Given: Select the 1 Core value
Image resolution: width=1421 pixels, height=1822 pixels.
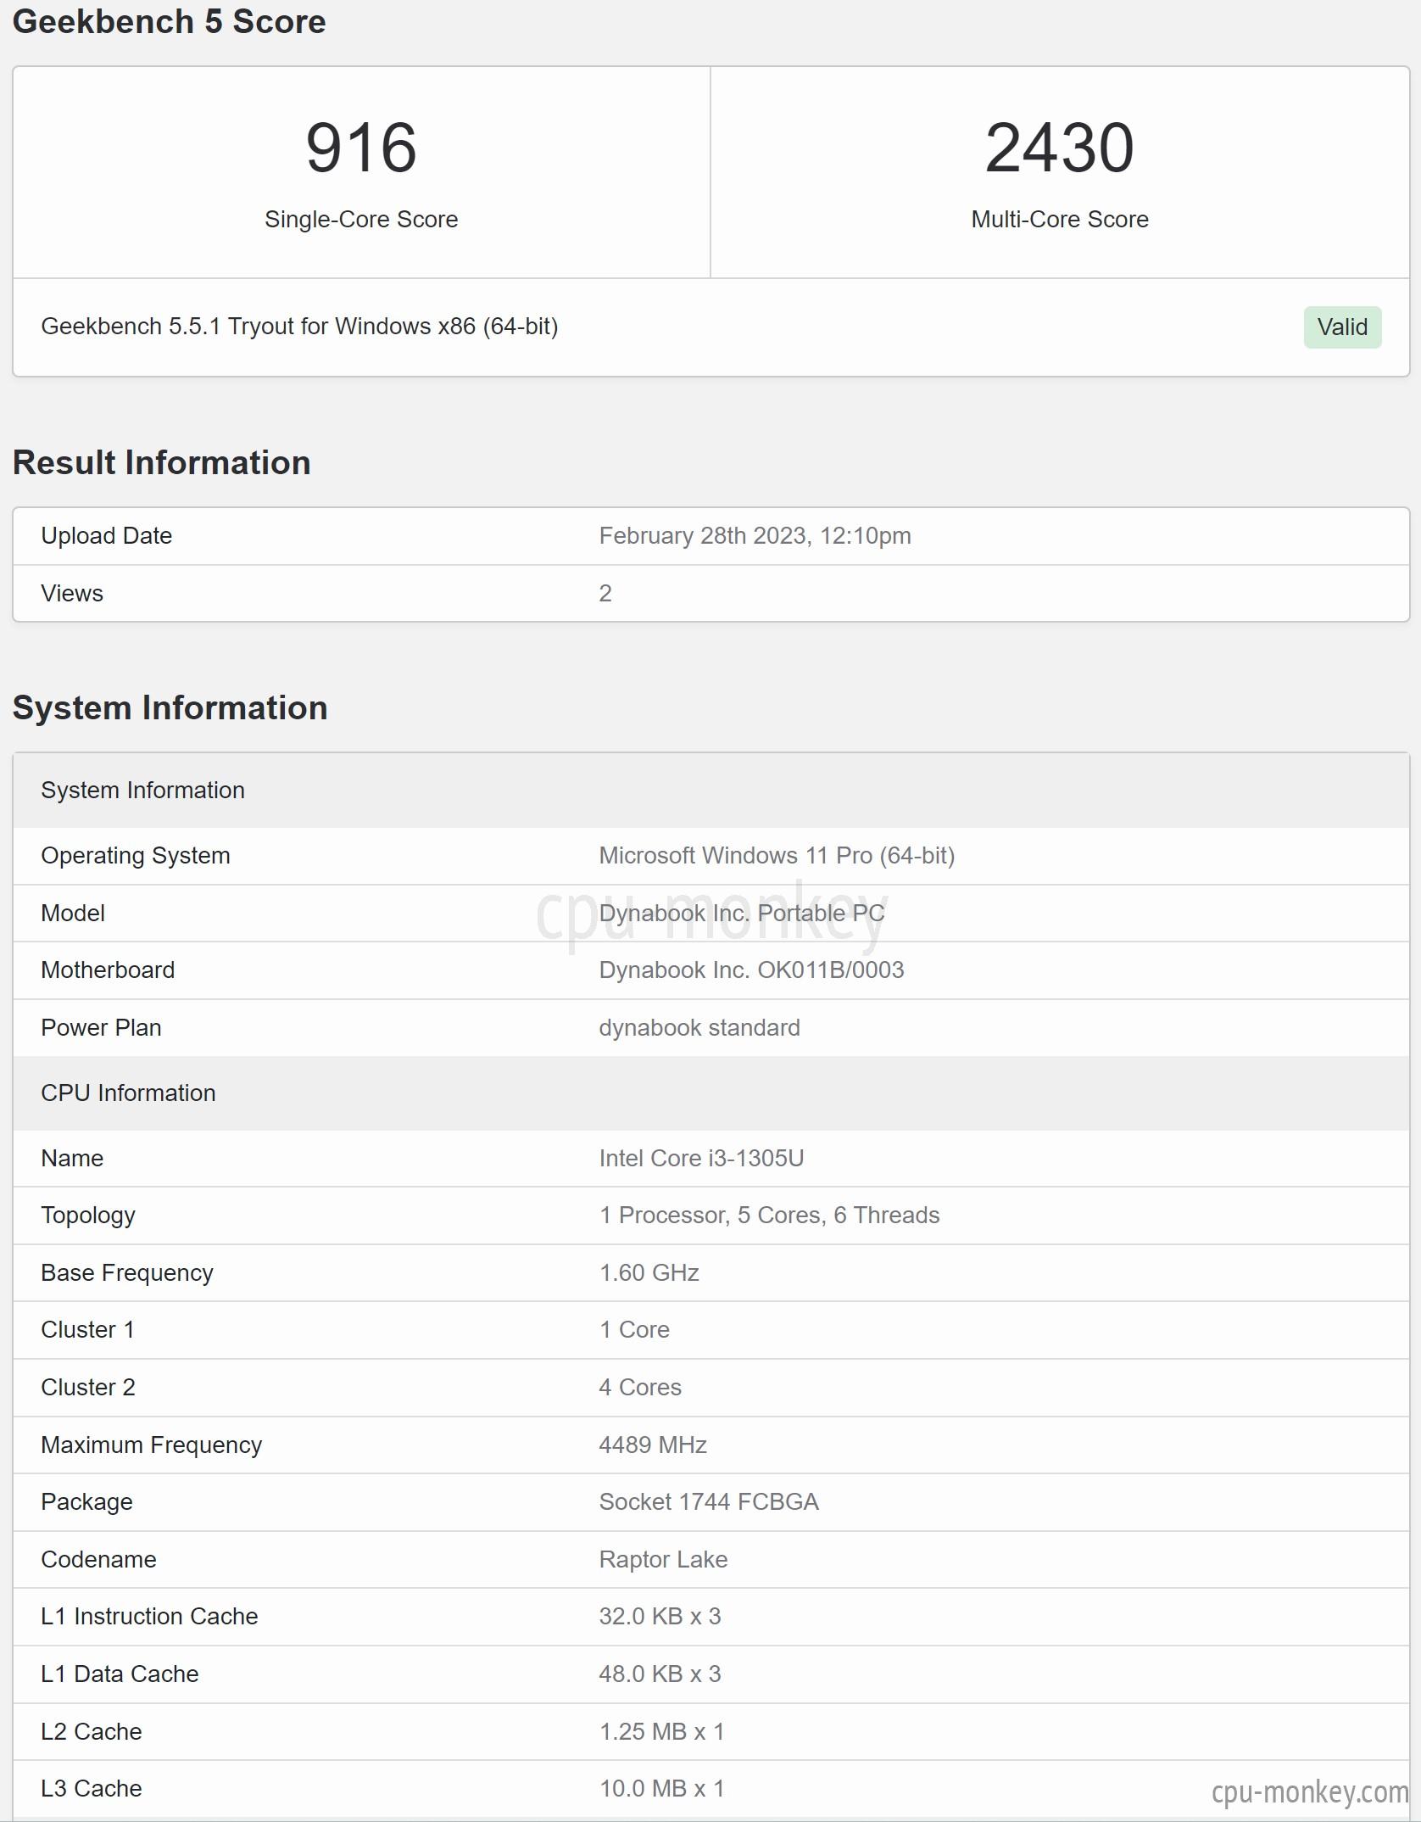Looking at the screenshot, I should 634,1330.
